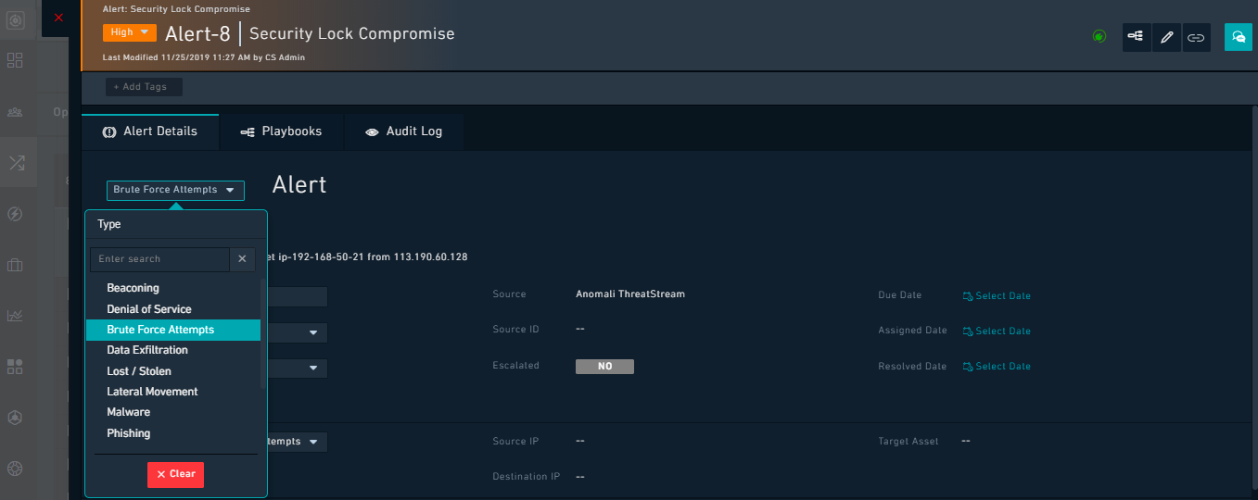
Task: Click the Alert-8 title text
Action: pos(197,34)
